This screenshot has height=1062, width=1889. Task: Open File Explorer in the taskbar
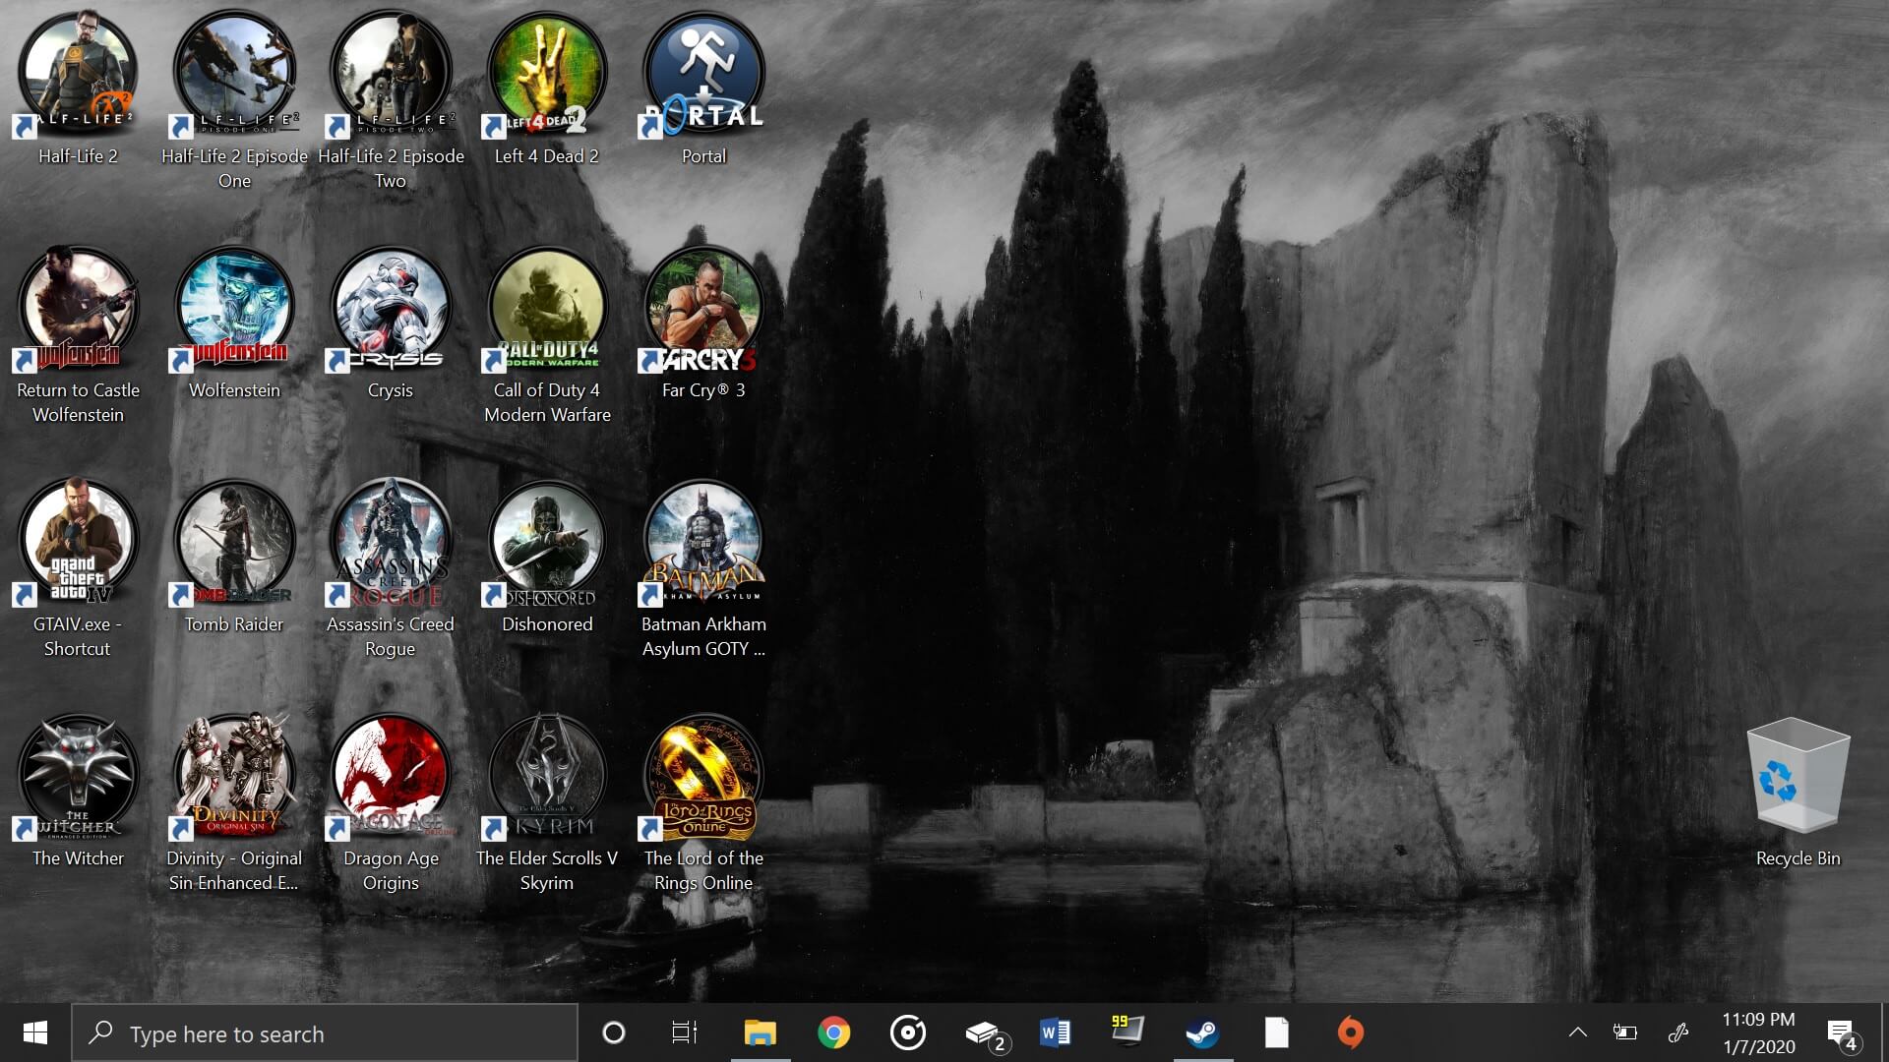pyautogui.click(x=760, y=1032)
